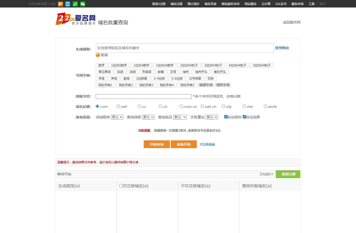Open the 使用帮助 link
The height and width of the screenshot is (233, 356).
282,48
